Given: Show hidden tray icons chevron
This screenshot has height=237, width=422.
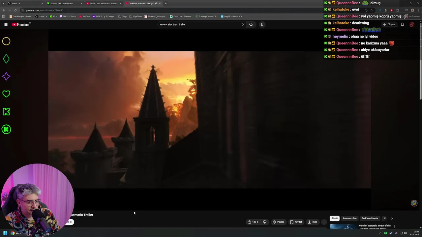Looking at the screenshot, I should [x=380, y=233].
